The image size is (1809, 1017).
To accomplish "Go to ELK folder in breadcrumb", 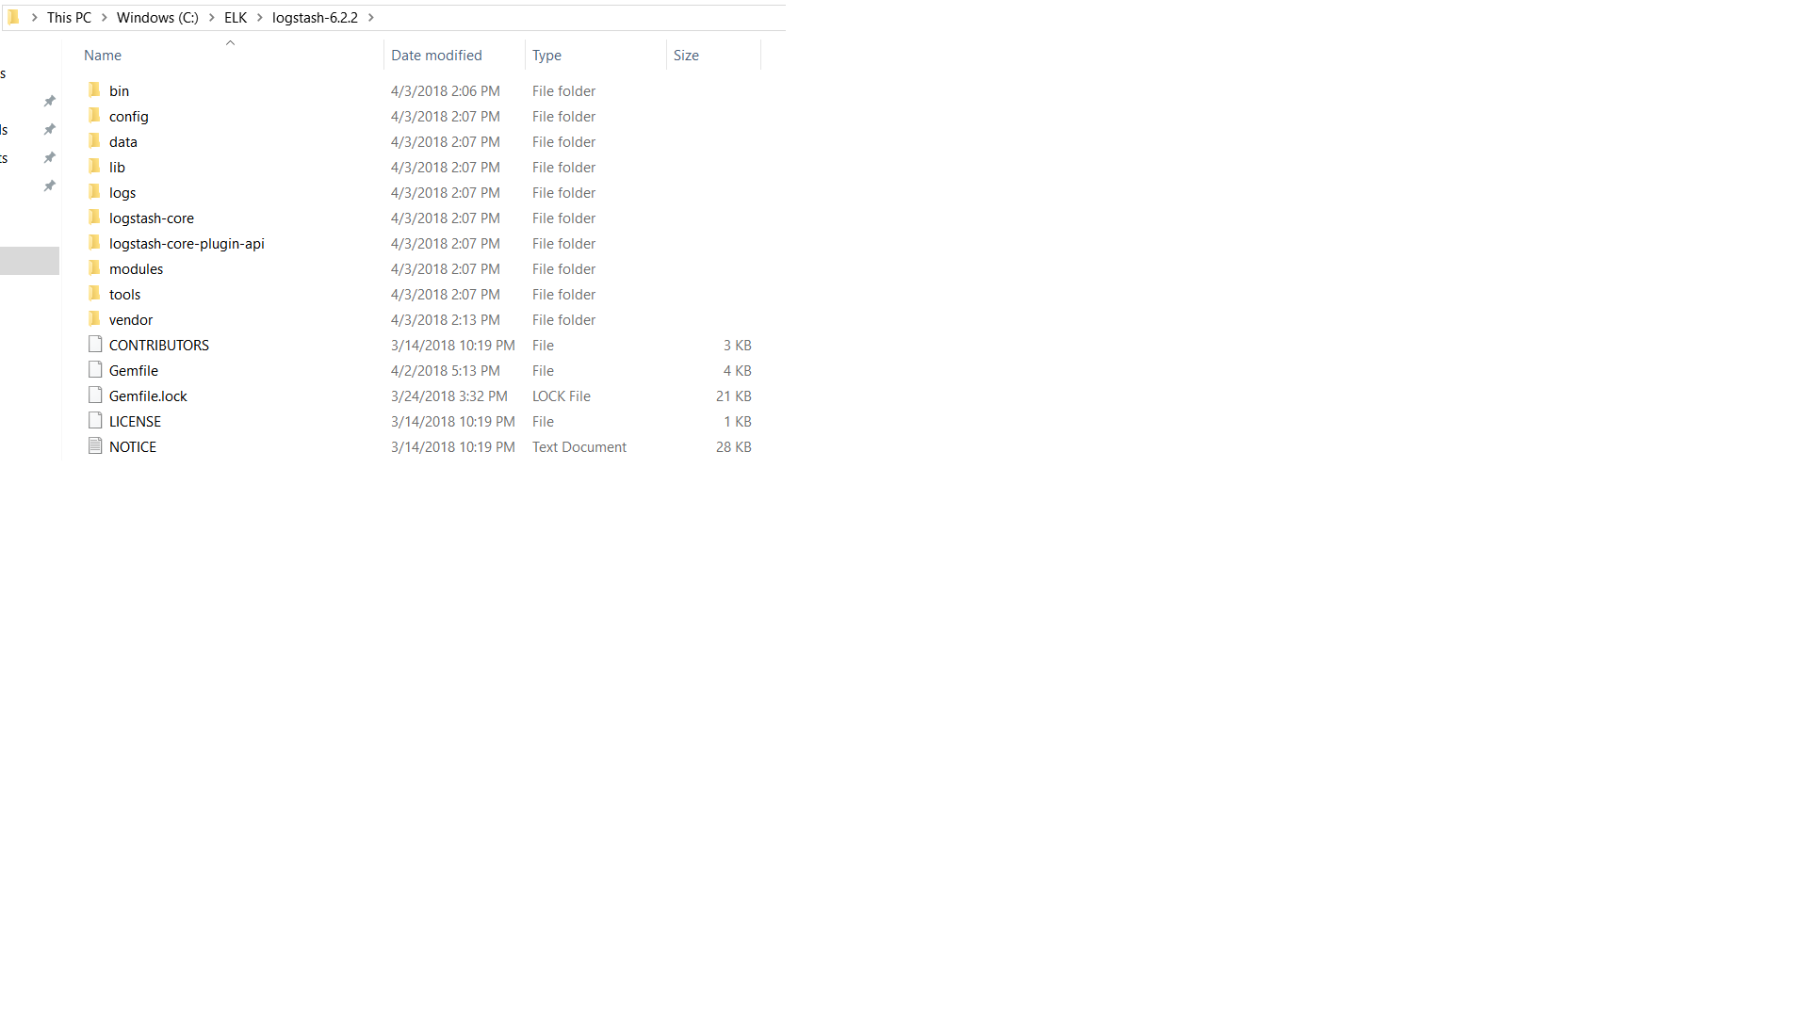I will (x=236, y=18).
